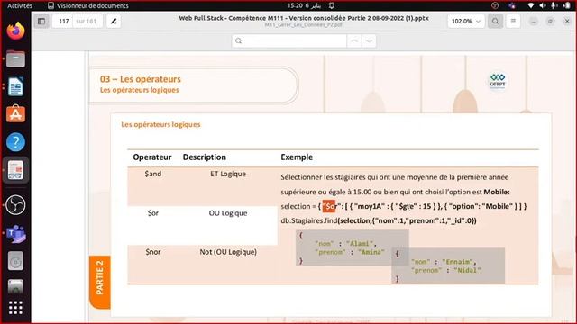
Task: Open the clock and calendar at 15:20
Action: [x=304, y=5]
